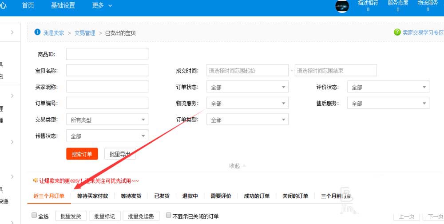Select the 已发货 tab

coord(162,196)
